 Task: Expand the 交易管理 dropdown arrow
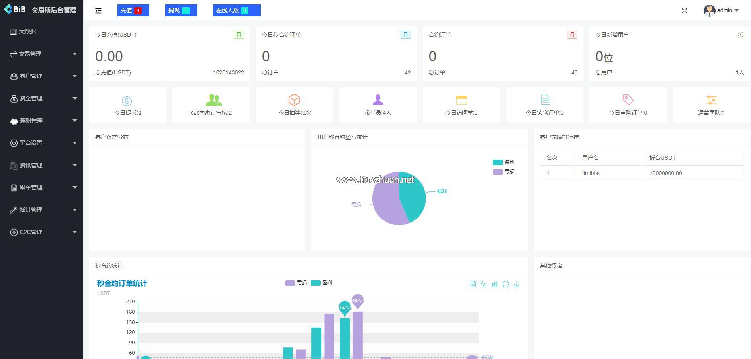point(75,54)
